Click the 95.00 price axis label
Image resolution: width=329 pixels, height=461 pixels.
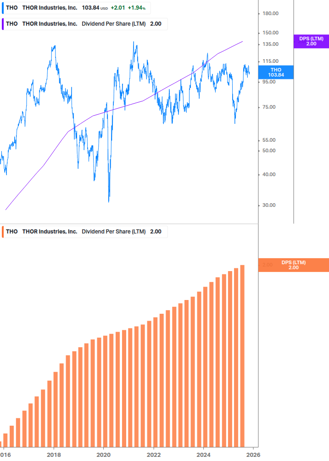coord(269,82)
